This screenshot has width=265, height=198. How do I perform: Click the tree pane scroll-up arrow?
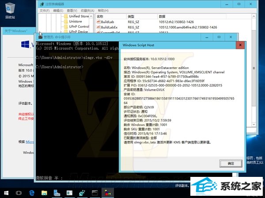point(91,16)
